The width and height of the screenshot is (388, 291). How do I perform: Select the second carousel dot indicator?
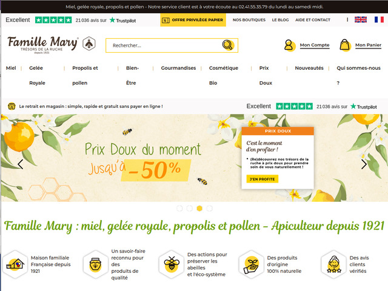click(190, 209)
